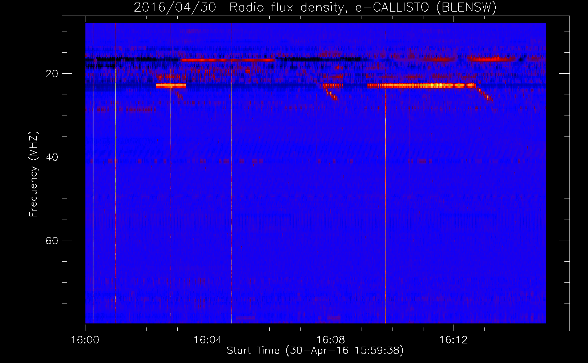This screenshot has height=363, width=588.
Task: Click the 16:12 time tick label
Action: [x=454, y=340]
